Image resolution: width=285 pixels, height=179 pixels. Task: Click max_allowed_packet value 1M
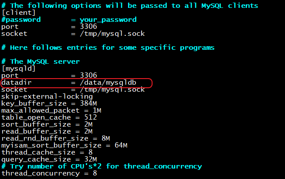97,110
